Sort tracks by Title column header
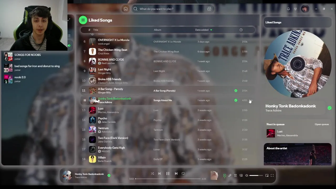The image size is (336, 189). pos(96,30)
